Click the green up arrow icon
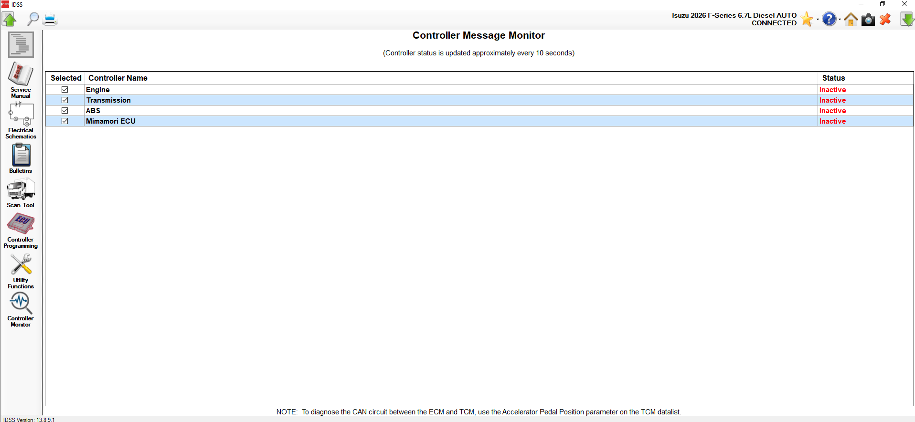The image size is (915, 422). [10, 19]
